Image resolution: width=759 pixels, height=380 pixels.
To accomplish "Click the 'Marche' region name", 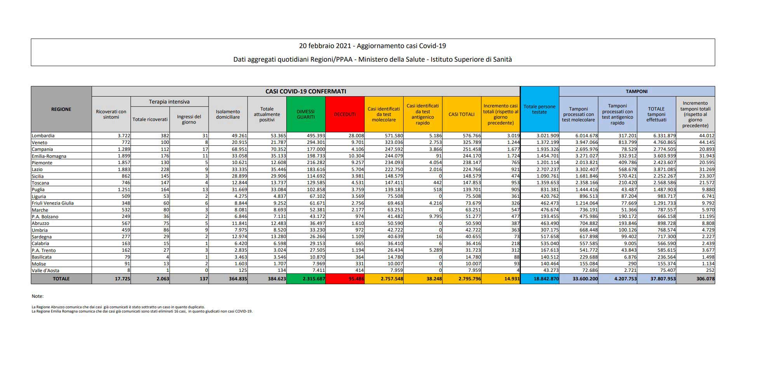I will pos(40,210).
